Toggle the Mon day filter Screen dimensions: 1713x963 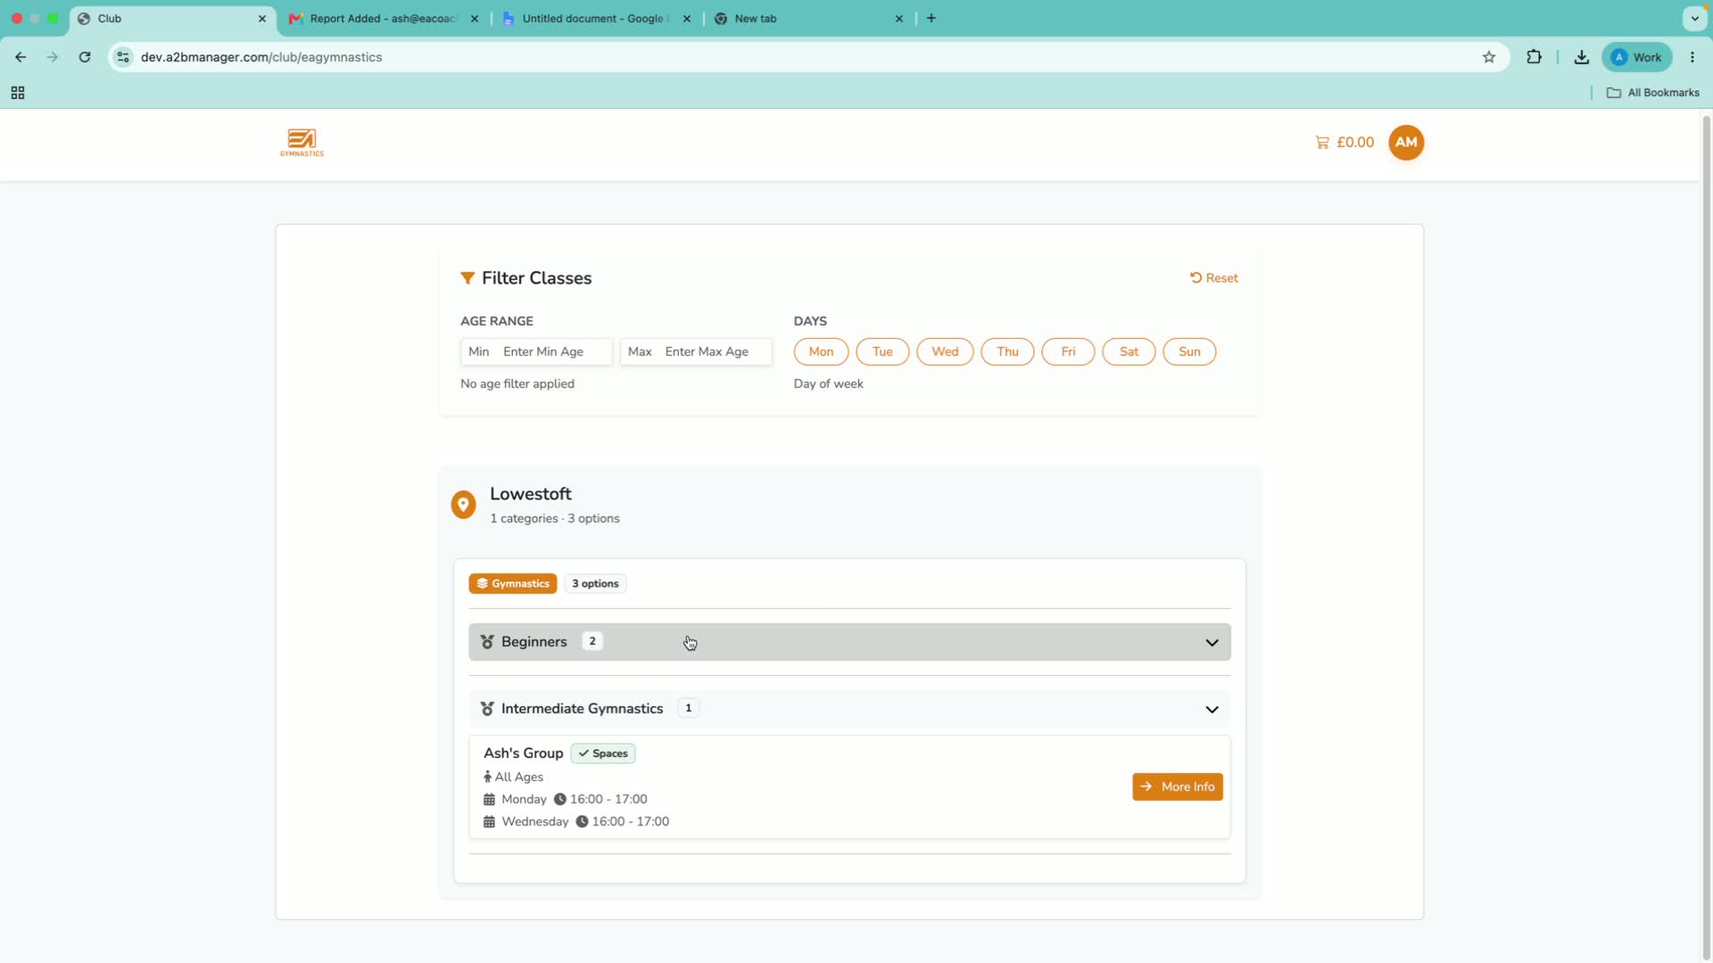(821, 351)
